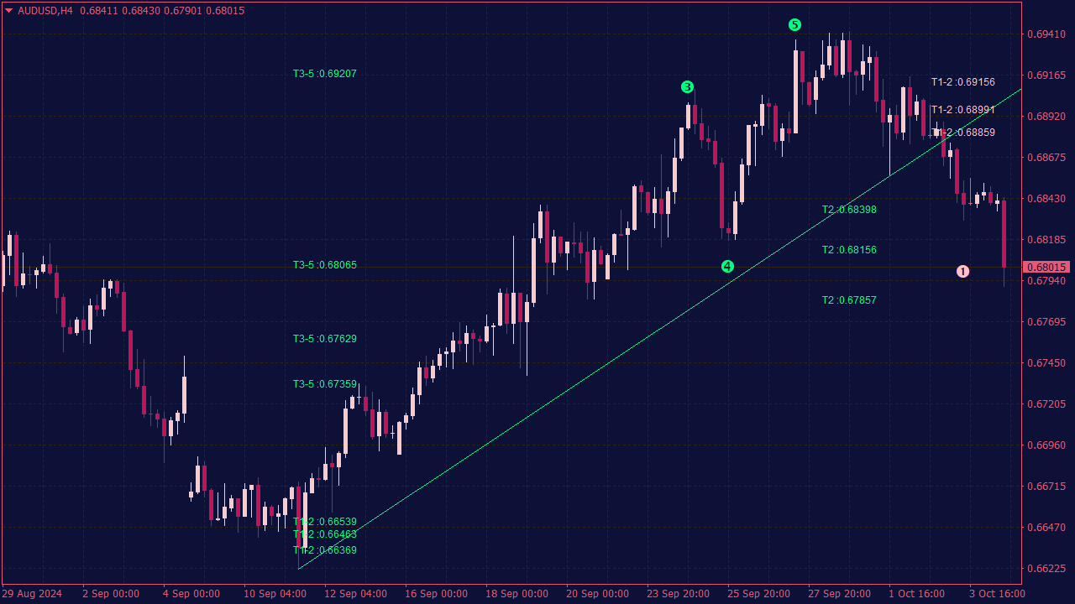
Task: Select the T1-2 :0.68991 label
Action: click(963, 110)
